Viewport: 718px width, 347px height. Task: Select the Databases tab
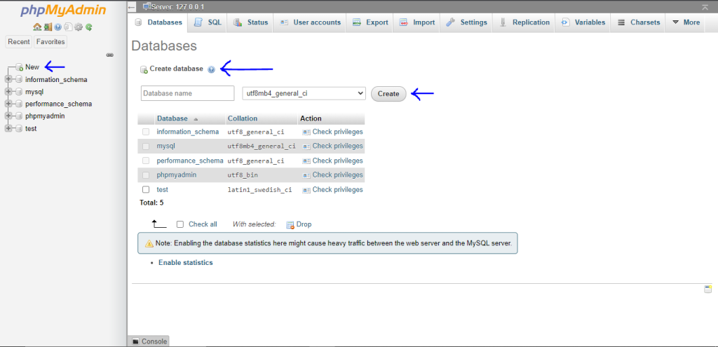(x=158, y=22)
